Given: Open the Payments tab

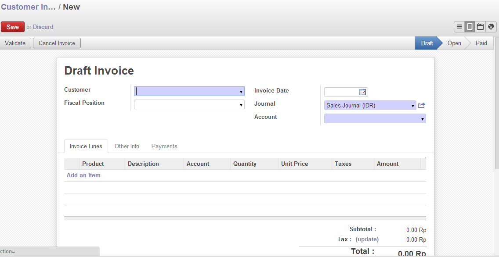Looking at the screenshot, I should pos(164,146).
